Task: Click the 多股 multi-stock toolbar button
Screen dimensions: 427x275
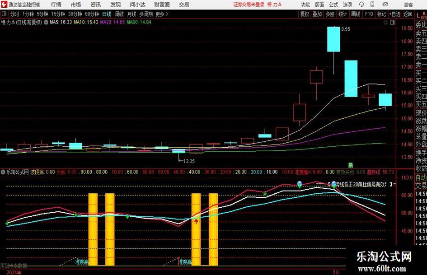Action: coord(330,14)
